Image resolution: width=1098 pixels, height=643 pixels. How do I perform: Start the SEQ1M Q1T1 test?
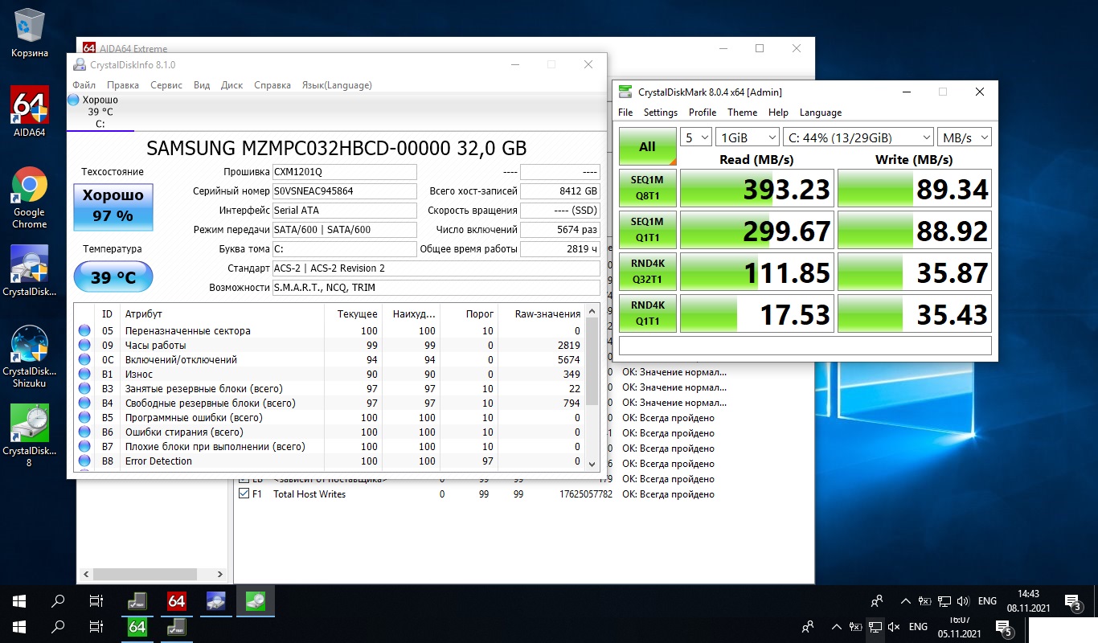648,231
